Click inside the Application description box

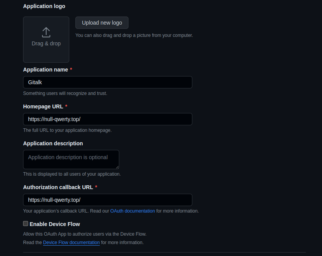71,159
